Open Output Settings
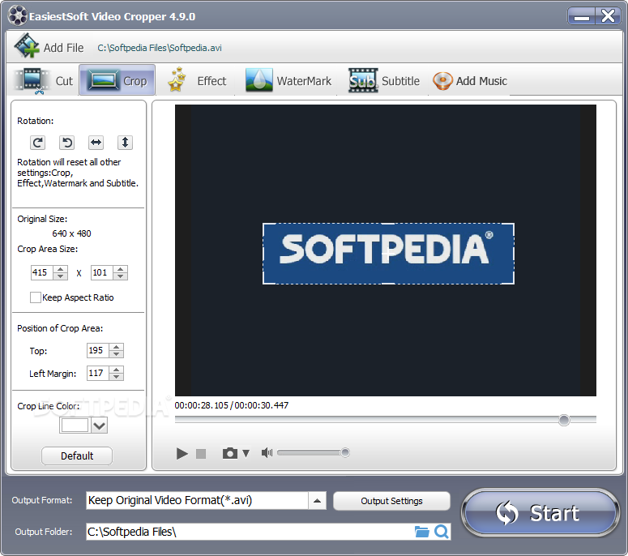Screen dimensions: 628x556 point(391,501)
